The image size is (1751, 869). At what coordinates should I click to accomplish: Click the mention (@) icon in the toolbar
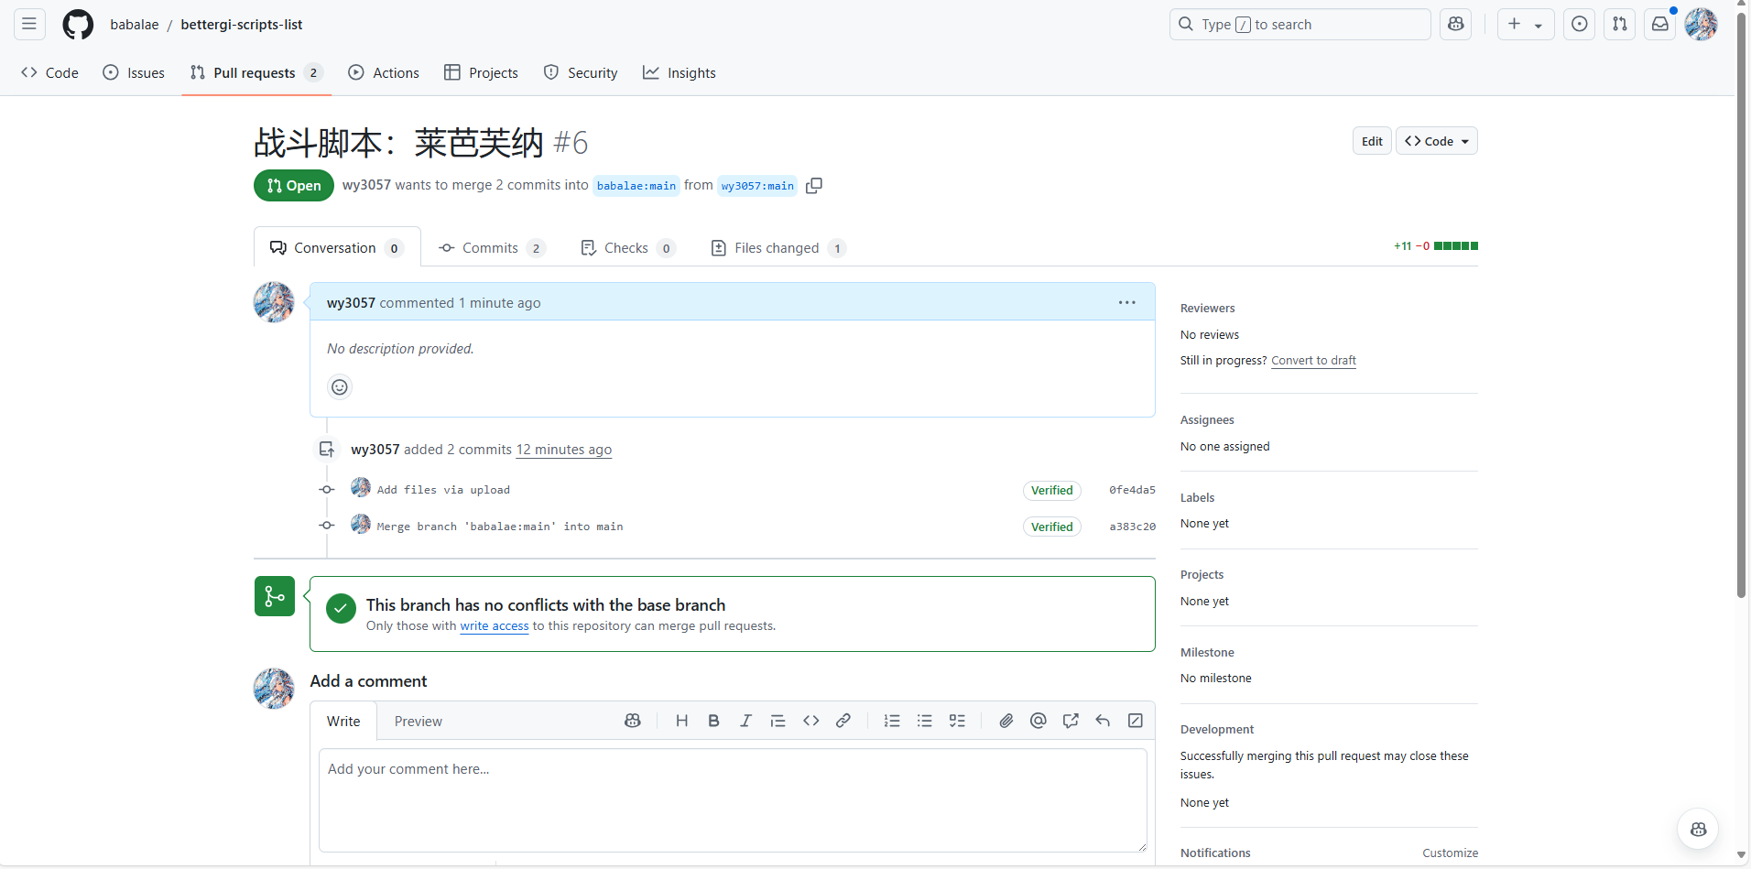point(1038,722)
